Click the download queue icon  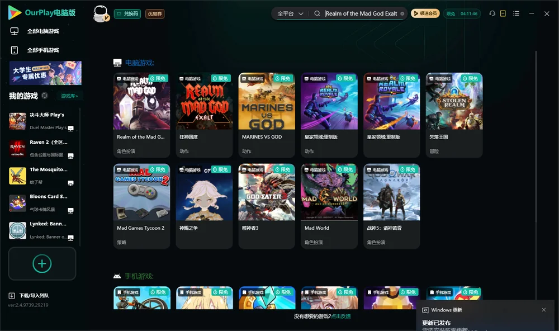12,296
